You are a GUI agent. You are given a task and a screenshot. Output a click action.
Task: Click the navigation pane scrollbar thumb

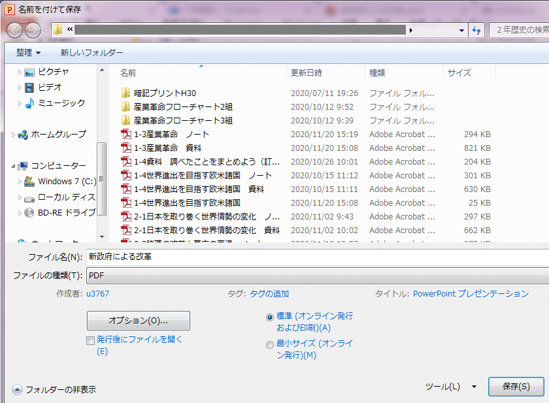[102, 179]
